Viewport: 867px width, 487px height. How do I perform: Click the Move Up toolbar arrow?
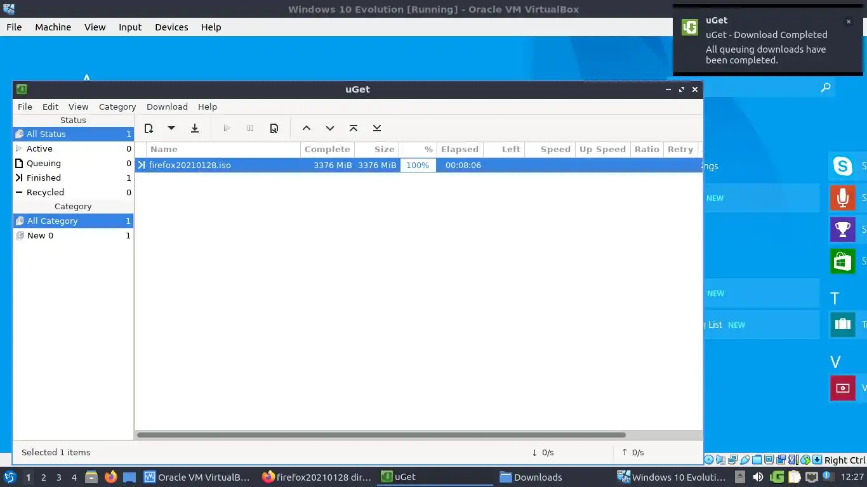click(307, 128)
